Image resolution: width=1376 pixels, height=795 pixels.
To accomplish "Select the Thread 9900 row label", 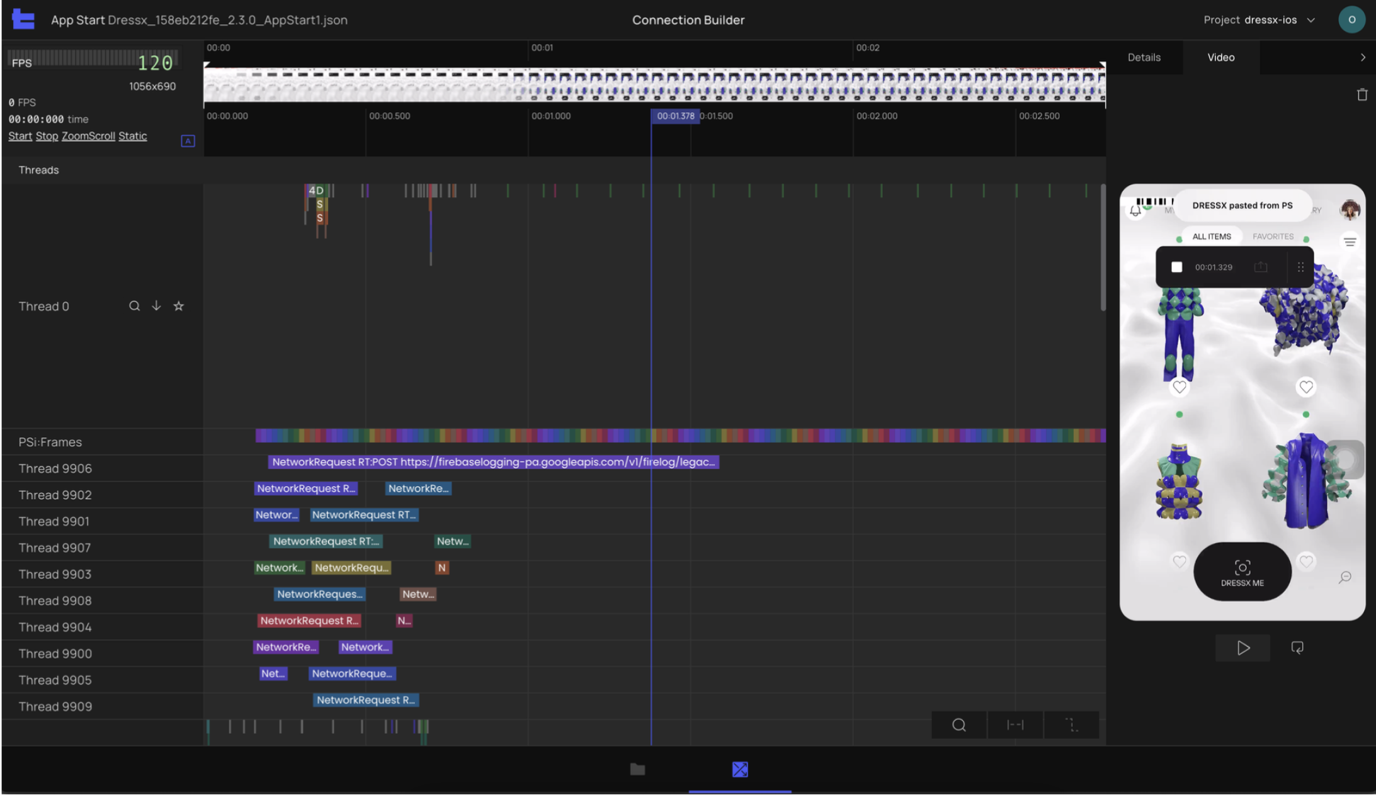I will (55, 653).
